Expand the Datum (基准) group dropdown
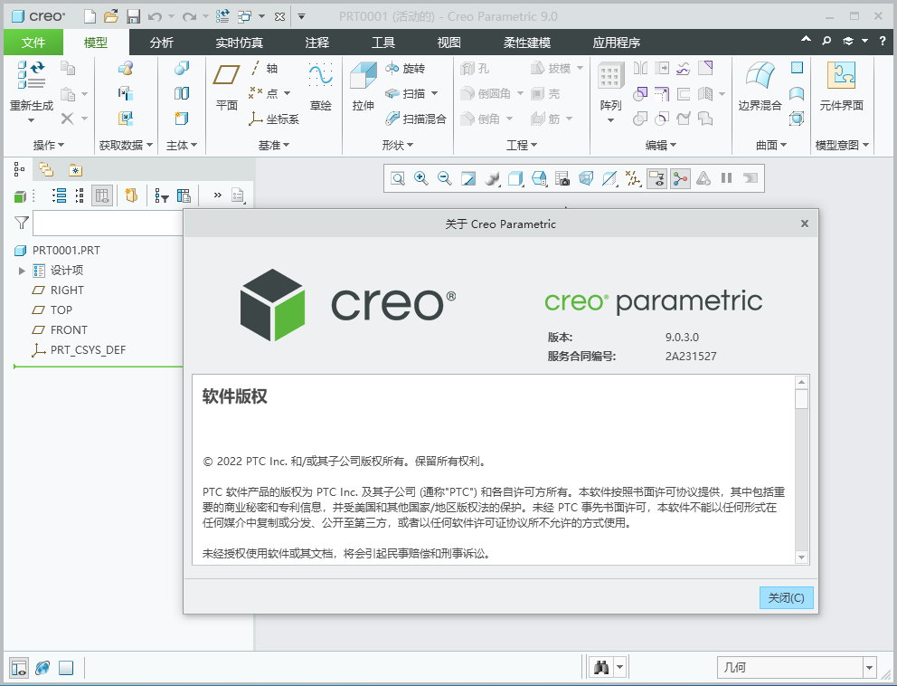This screenshot has width=897, height=686. (x=273, y=146)
